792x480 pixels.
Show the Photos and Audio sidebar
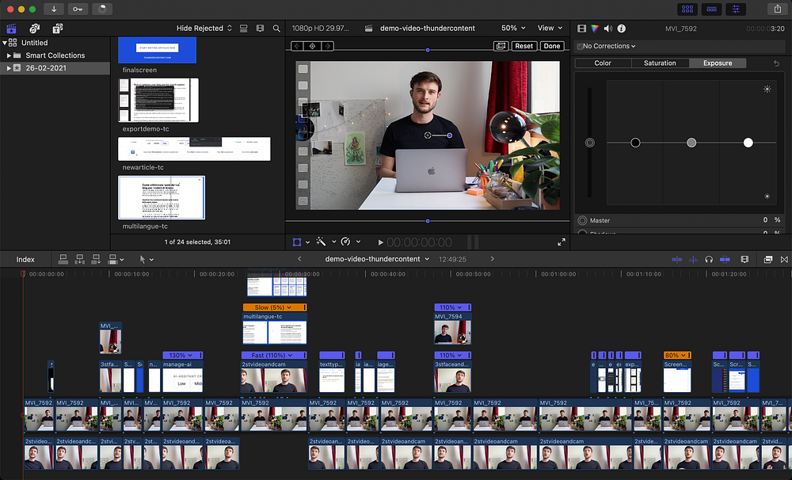pos(34,28)
